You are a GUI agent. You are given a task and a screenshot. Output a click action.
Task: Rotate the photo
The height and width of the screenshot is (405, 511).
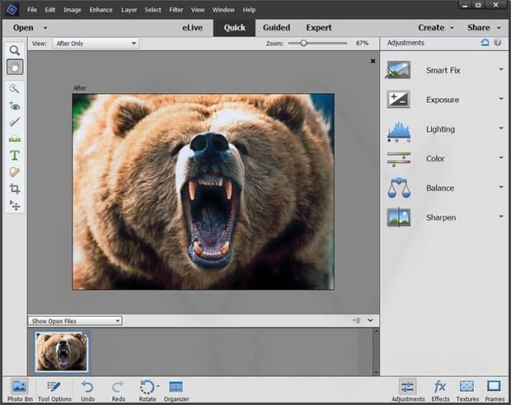coord(147,391)
